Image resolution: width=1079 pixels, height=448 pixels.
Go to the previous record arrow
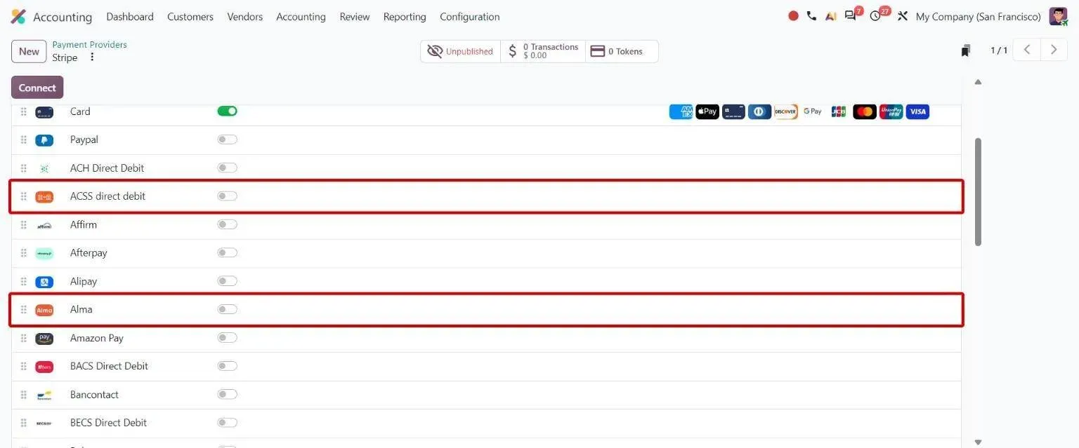[x=1027, y=50]
